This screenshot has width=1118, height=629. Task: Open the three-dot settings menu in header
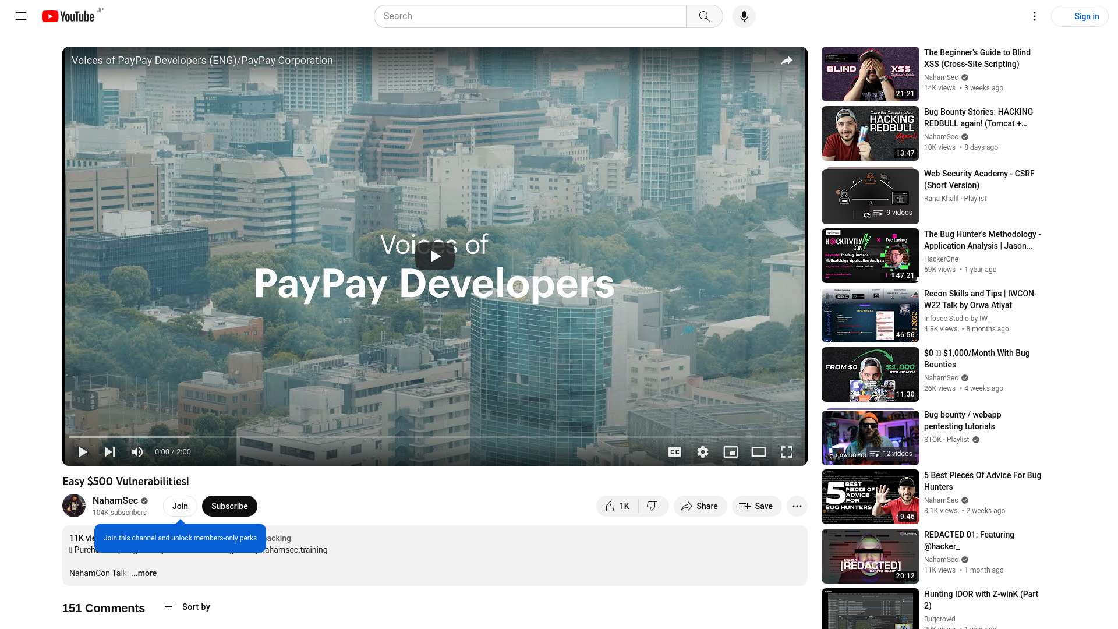point(1034,16)
